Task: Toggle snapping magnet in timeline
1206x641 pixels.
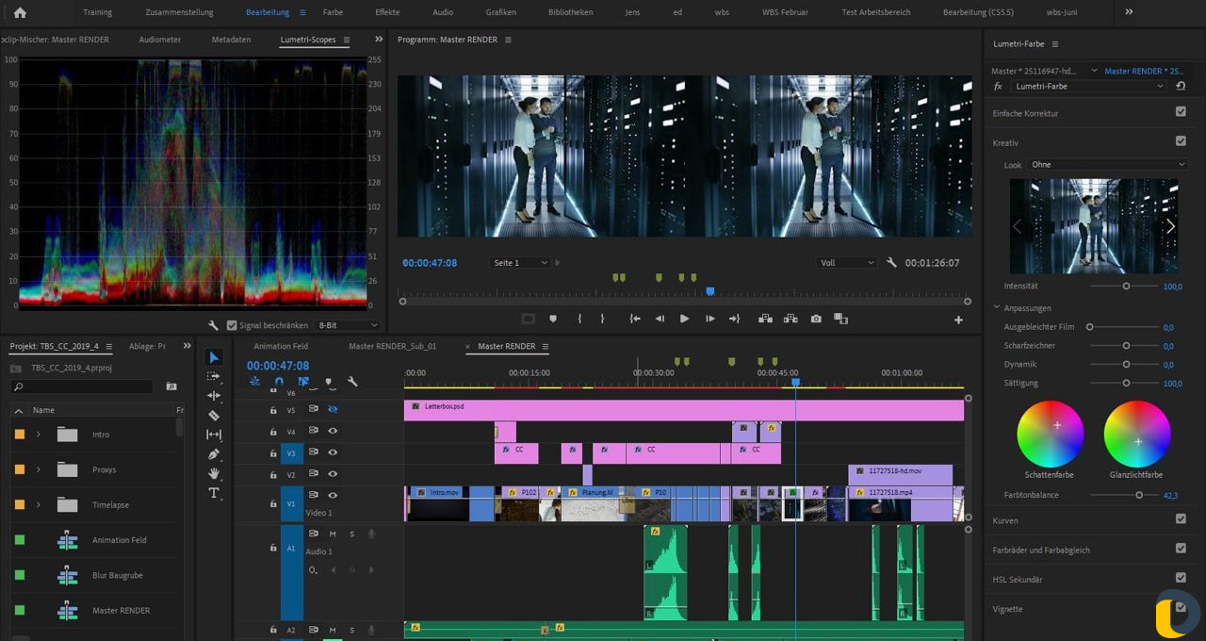Action: click(279, 382)
